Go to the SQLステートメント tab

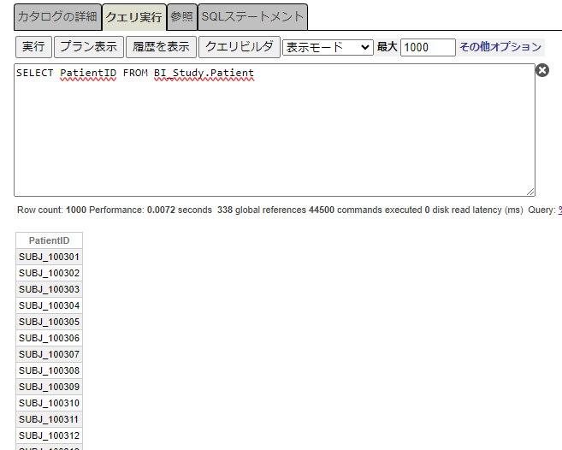pyautogui.click(x=252, y=17)
